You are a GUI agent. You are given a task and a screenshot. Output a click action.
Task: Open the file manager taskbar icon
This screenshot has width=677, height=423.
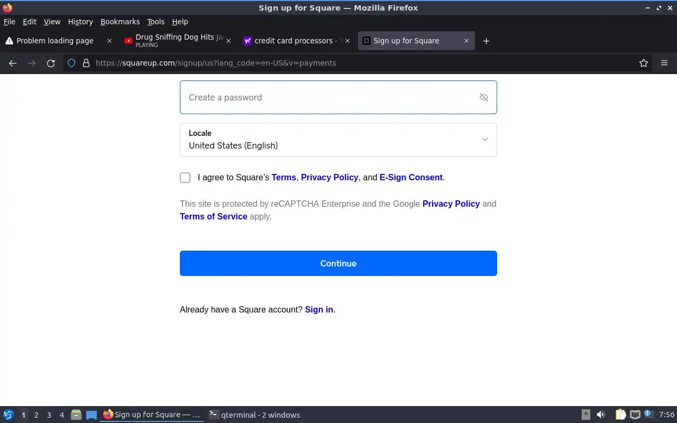coord(76,415)
